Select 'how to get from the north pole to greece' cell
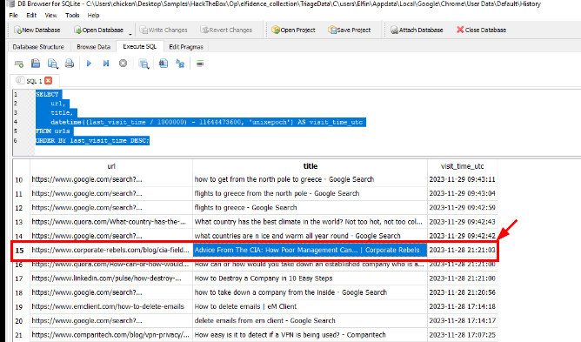The height and width of the screenshot is (342, 581). (311, 179)
